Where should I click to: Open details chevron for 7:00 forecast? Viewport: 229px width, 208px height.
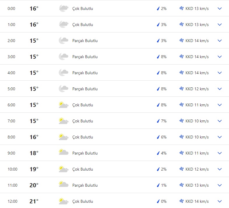[220, 121]
